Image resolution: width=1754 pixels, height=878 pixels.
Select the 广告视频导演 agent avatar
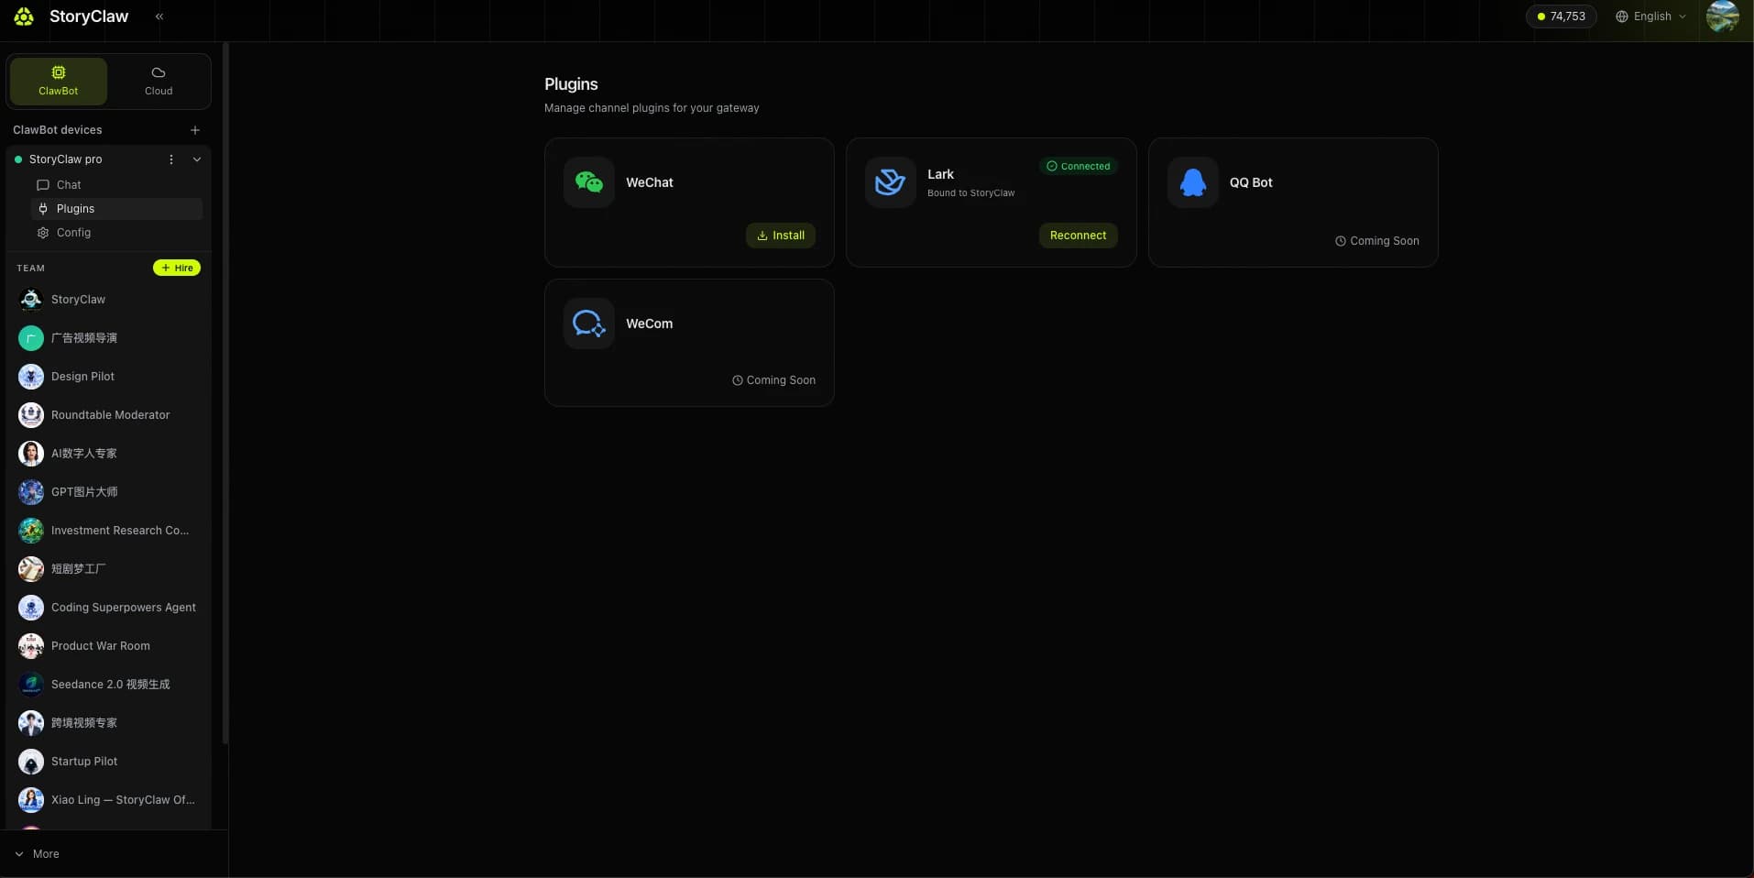[31, 338]
